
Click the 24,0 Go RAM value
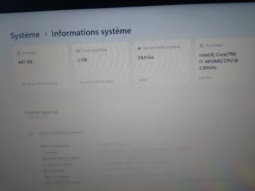146,58
